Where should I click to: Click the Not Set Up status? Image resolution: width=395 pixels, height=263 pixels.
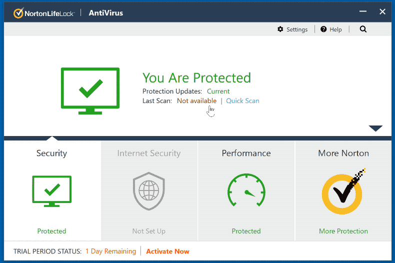pyautogui.click(x=149, y=231)
